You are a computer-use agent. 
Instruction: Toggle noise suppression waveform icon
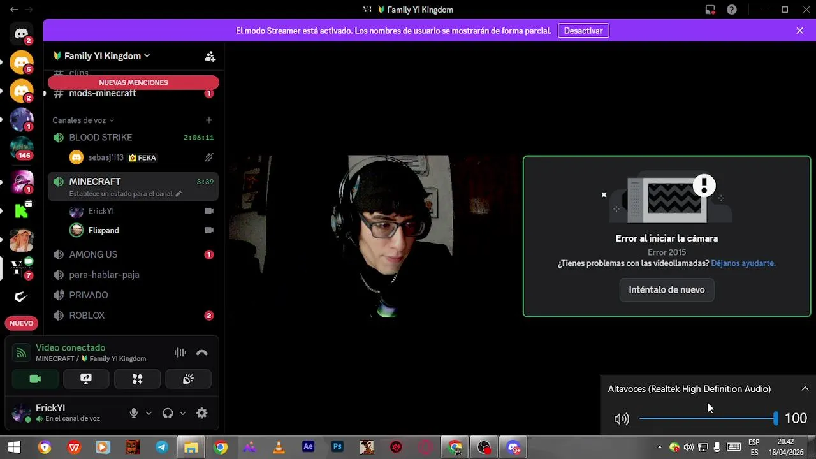pos(180,353)
